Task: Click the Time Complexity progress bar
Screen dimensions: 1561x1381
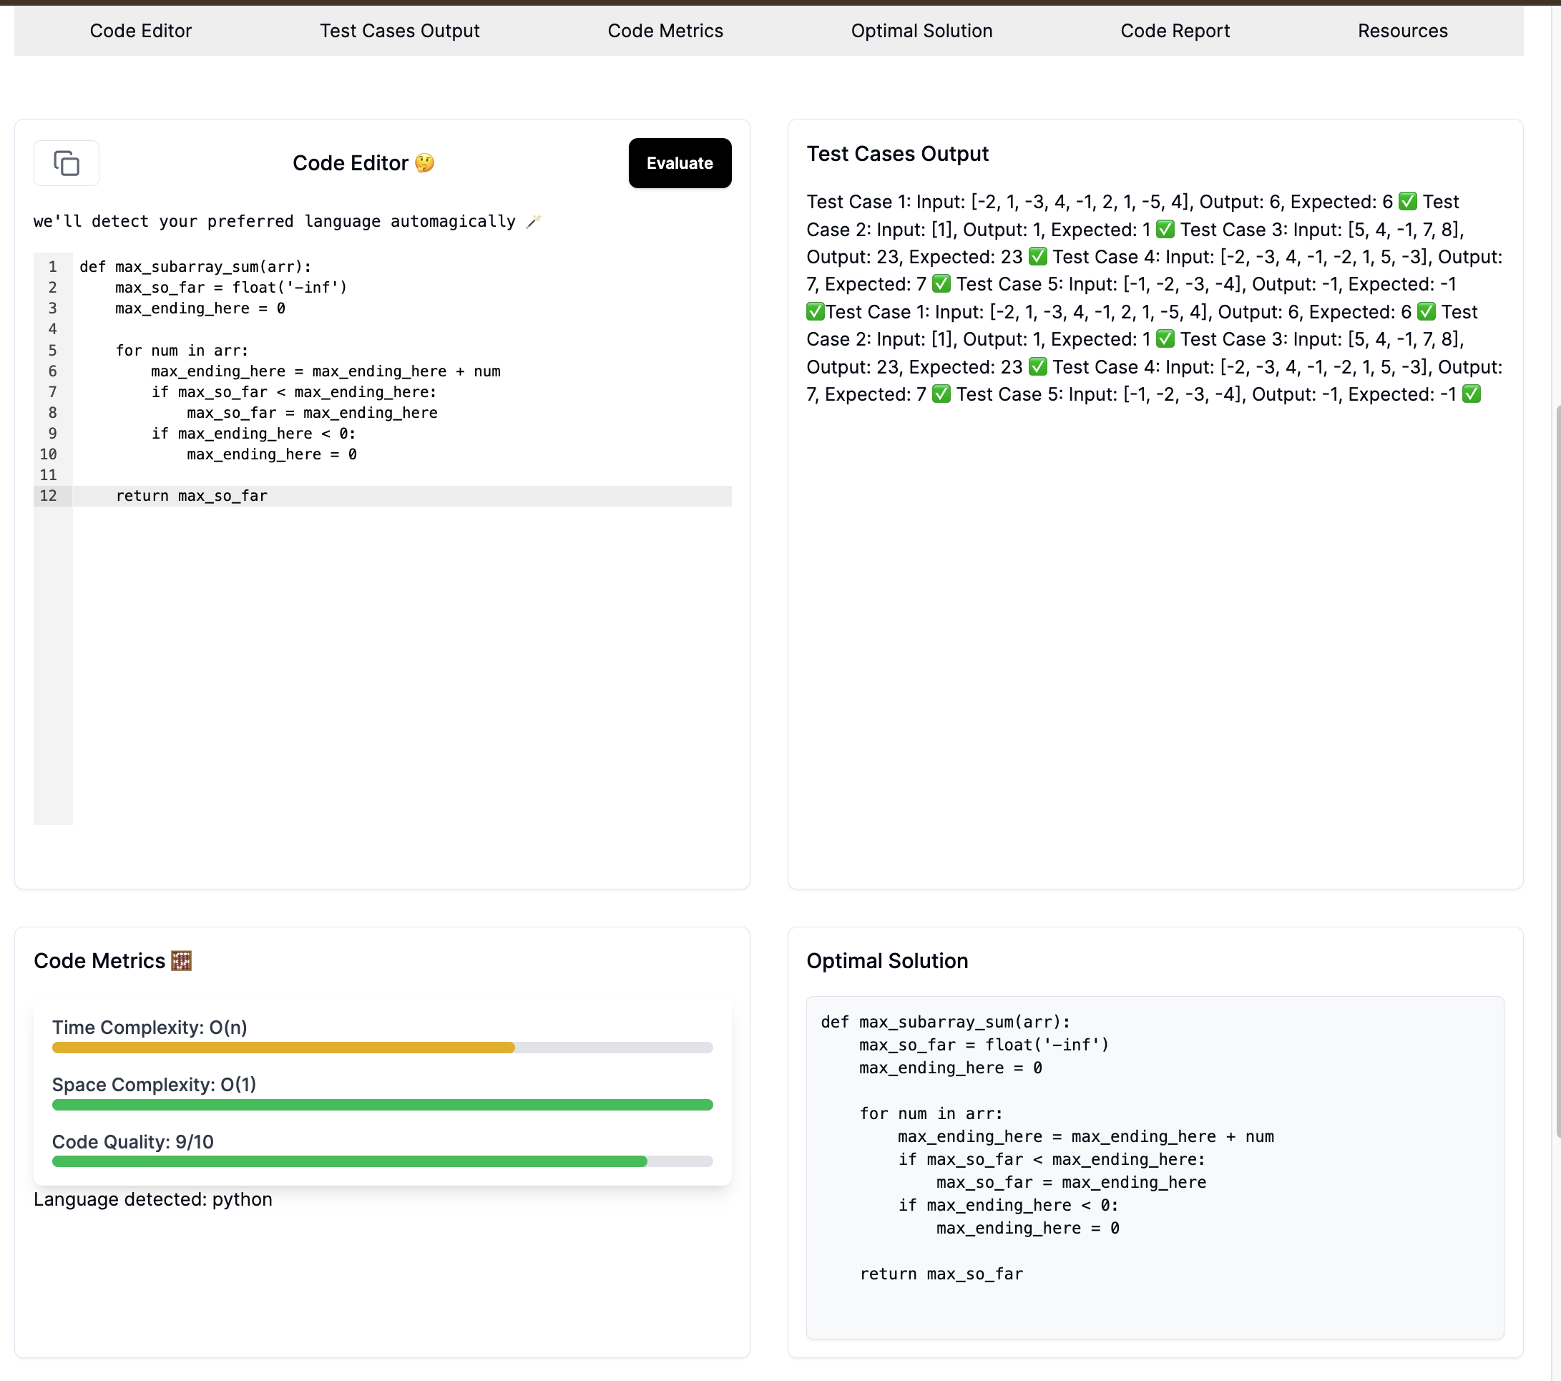Action: click(x=383, y=1048)
